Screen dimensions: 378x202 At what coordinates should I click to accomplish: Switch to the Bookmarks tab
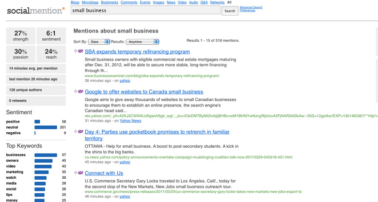pos(110,2)
